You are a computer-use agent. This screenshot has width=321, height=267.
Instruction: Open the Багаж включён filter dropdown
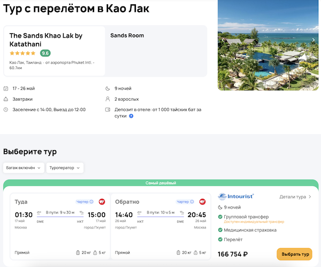[x=22, y=168]
